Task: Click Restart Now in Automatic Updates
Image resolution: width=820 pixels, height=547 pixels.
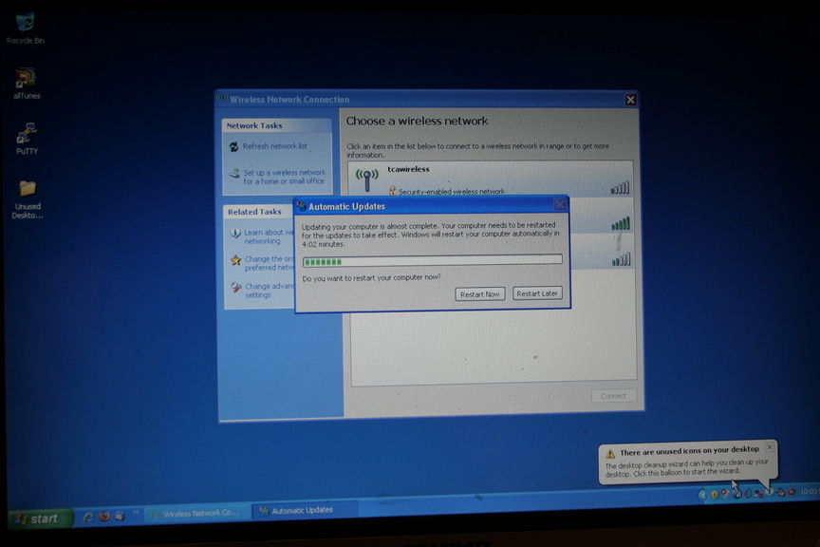Action: [479, 294]
